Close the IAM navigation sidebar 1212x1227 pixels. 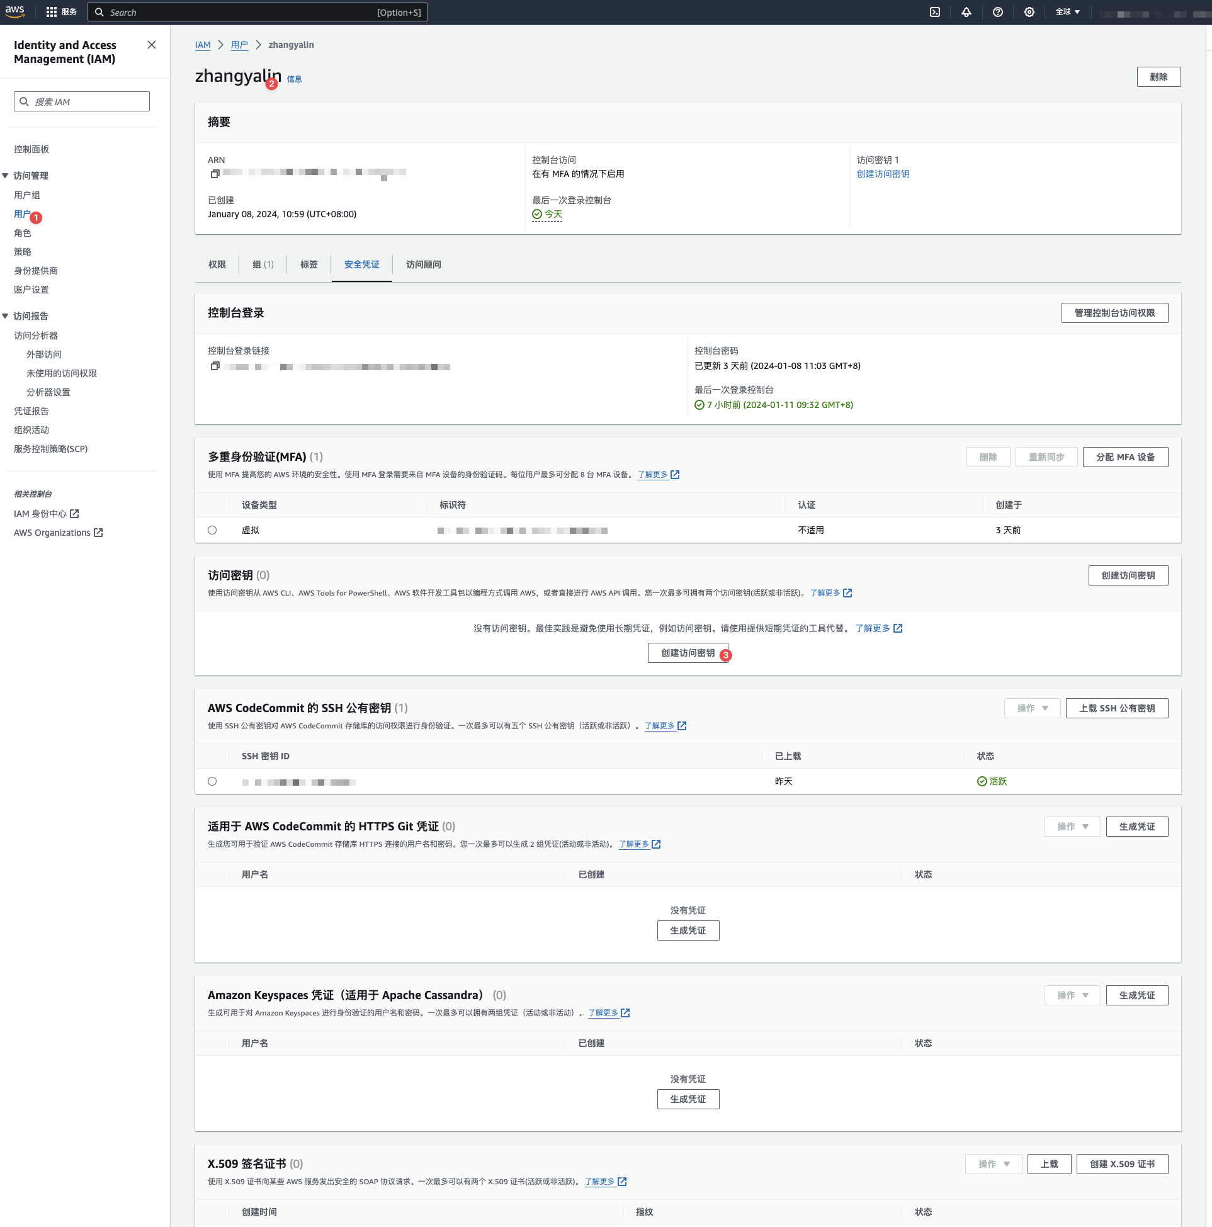click(x=151, y=45)
